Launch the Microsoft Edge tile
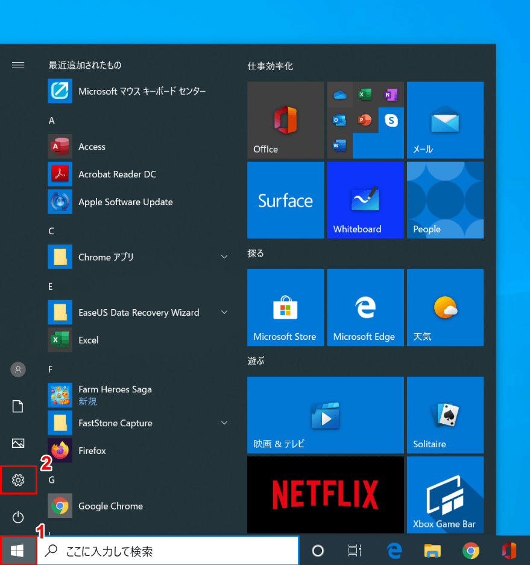 pyautogui.click(x=365, y=307)
